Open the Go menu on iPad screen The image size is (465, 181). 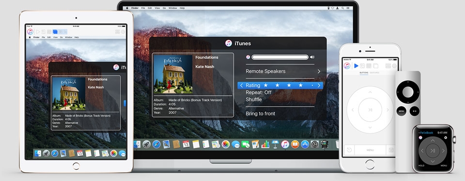[62, 37]
